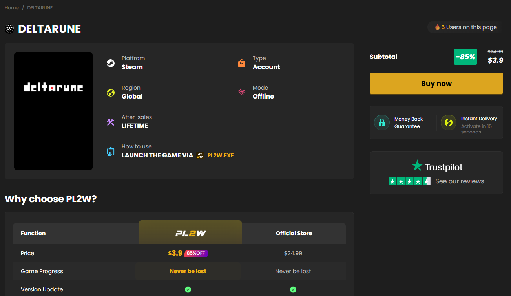
Task: Click the deltarune game cover image
Action: point(53,111)
